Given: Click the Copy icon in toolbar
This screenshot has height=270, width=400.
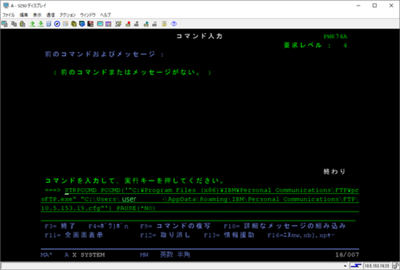Looking at the screenshot, I should (x=13, y=24).
